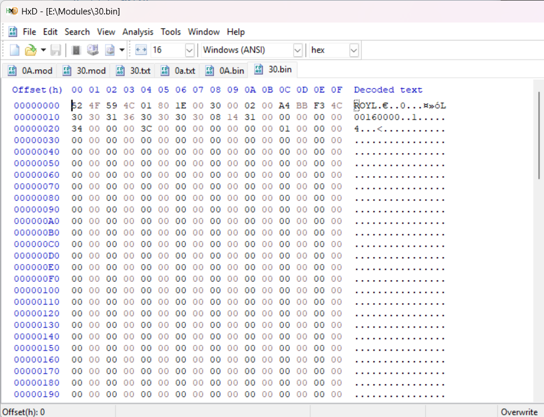Switch to the 0a.txt tab

point(178,70)
